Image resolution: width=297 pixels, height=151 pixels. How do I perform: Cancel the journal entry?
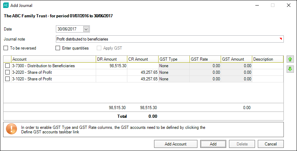tap(271, 144)
